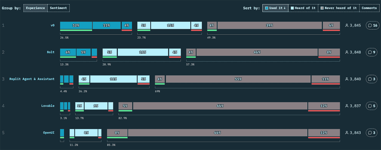This screenshot has height=150, width=381.
Task: Click the v0 tool name link
Action: pyautogui.click(x=53, y=25)
